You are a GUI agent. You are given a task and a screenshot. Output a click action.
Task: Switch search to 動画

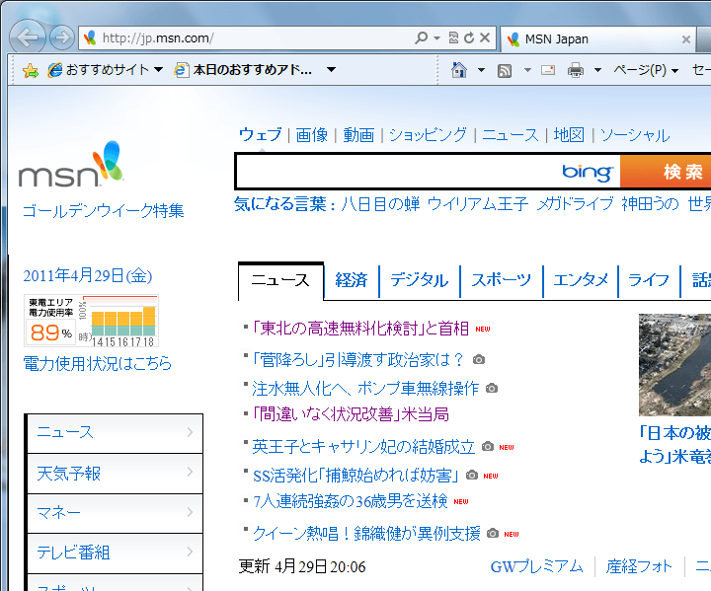coord(358,135)
